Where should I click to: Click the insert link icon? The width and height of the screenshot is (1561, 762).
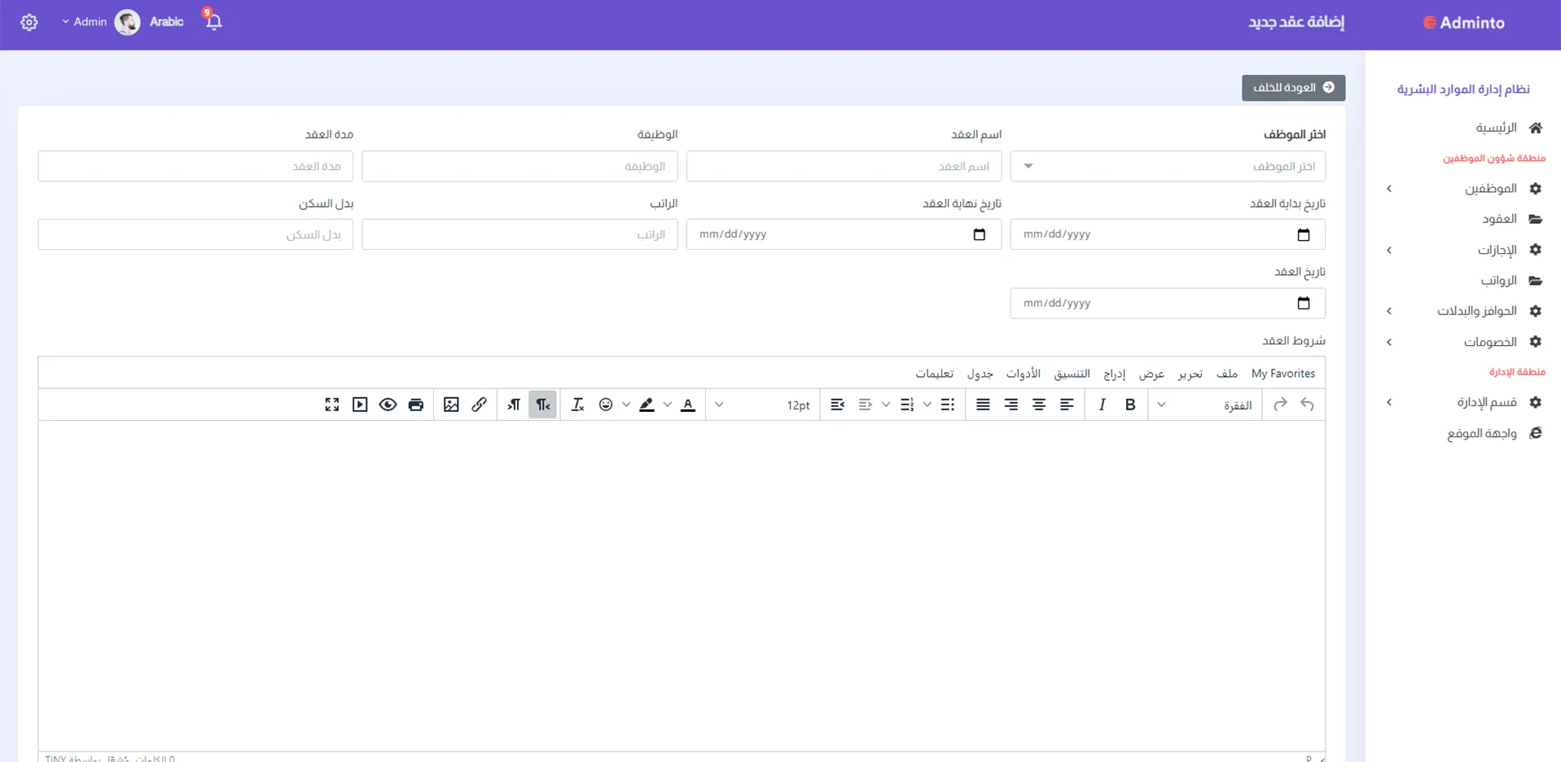479,405
